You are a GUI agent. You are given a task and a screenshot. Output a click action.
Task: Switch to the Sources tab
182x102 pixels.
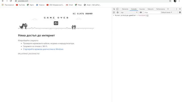click(x=142, y=9)
